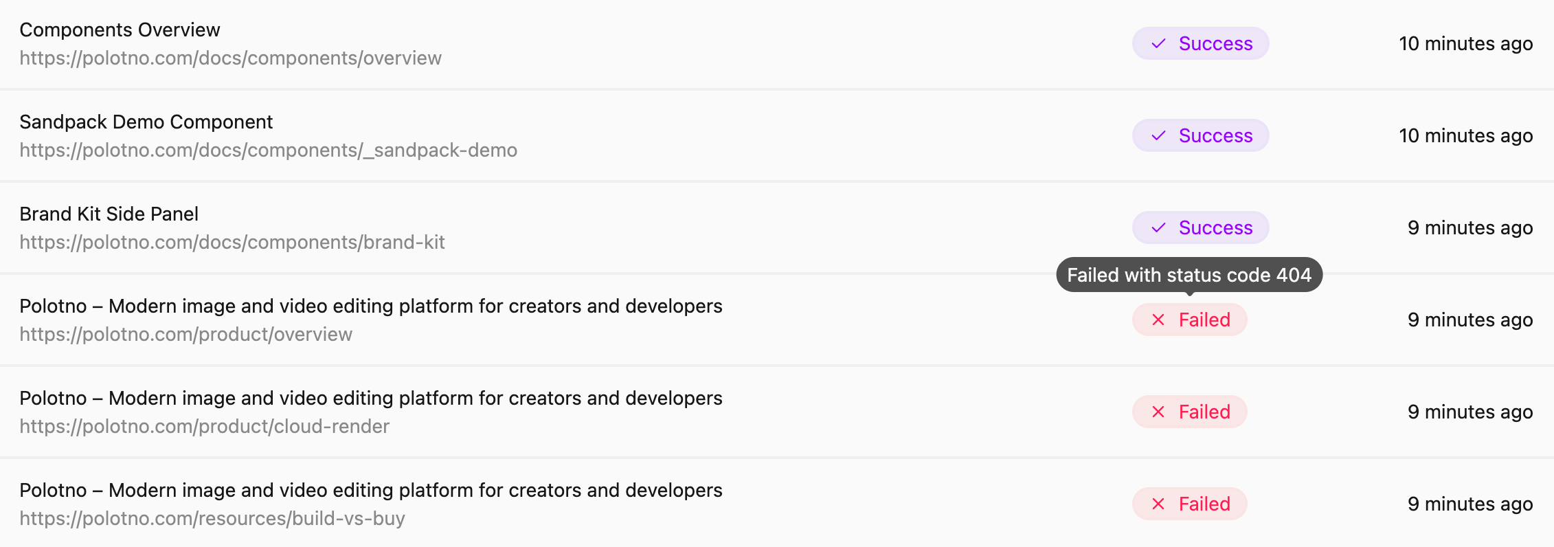Open the docs/components/brand-kit URL

[232, 243]
